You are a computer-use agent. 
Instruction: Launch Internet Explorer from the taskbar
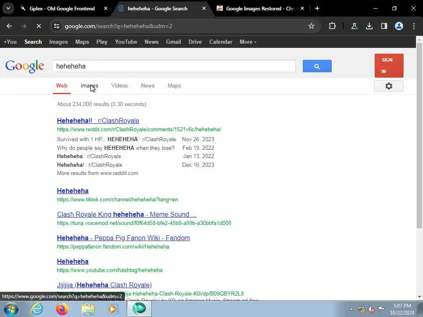[x=37, y=309]
